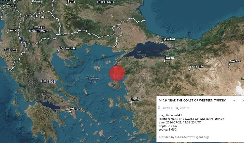
Task: Click the Eskisehir city label
Action: (x=197, y=67)
